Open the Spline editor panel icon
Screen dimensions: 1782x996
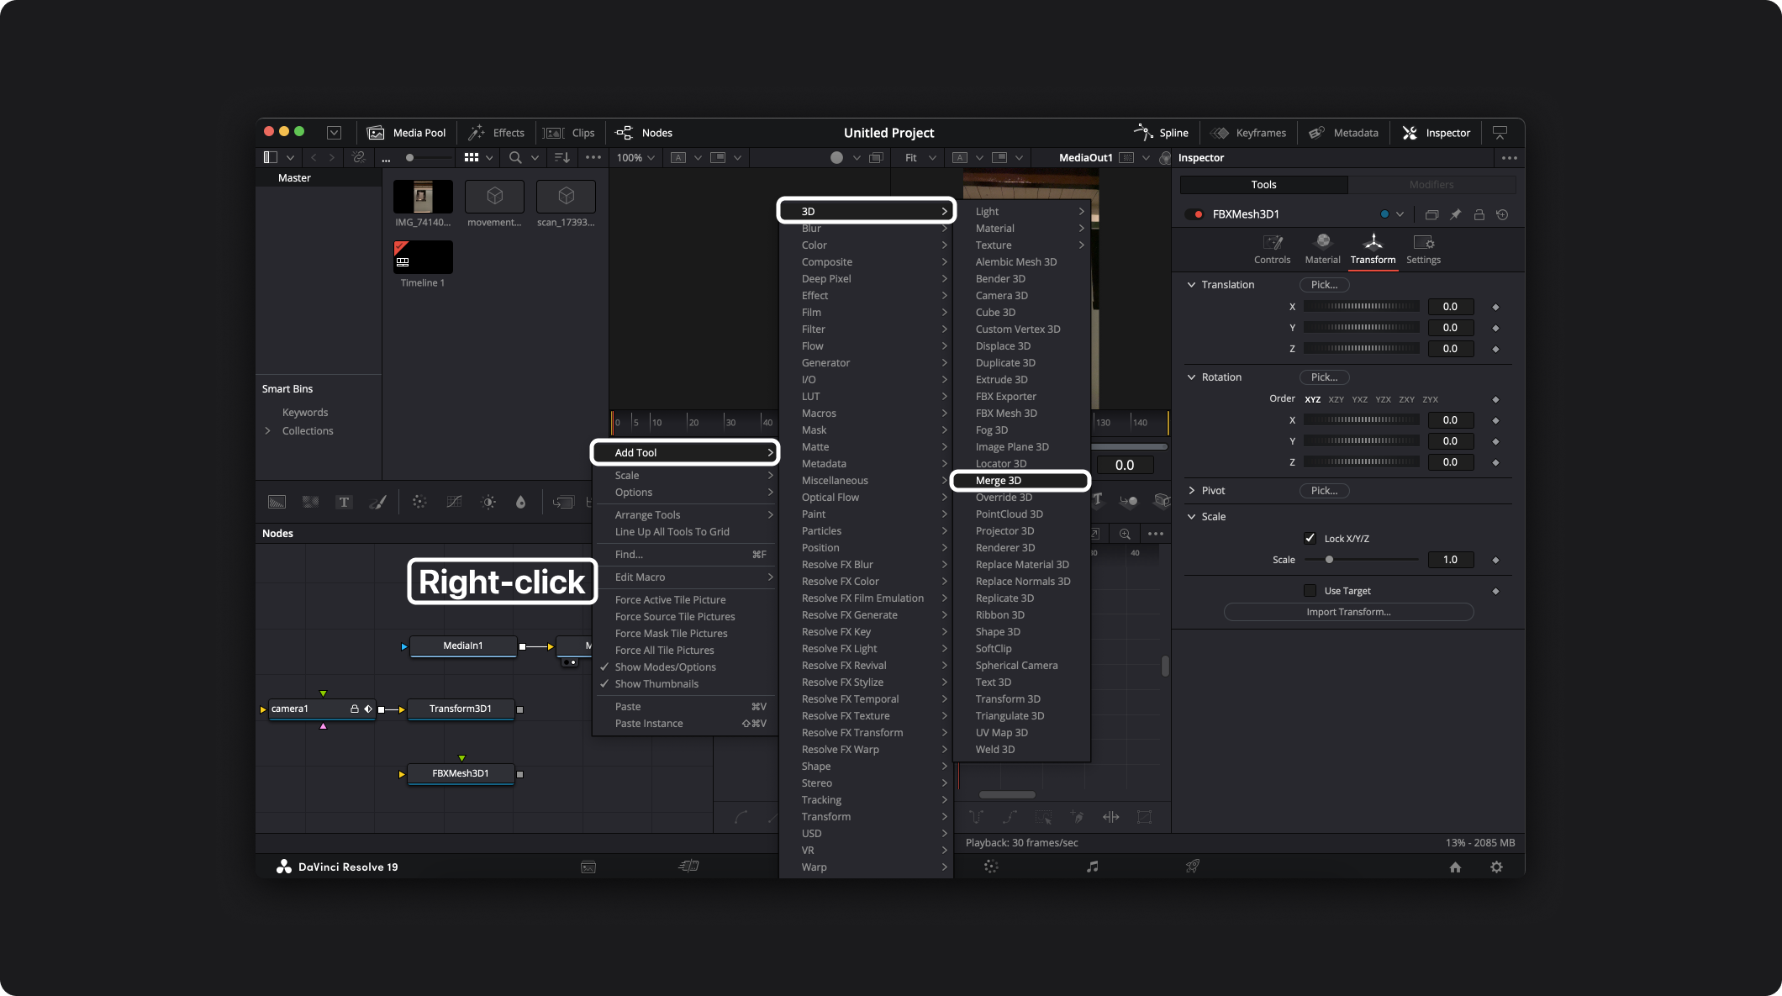point(1143,132)
